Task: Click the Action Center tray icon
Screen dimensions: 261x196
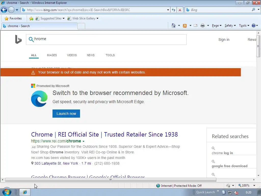Action: tap(224, 192)
